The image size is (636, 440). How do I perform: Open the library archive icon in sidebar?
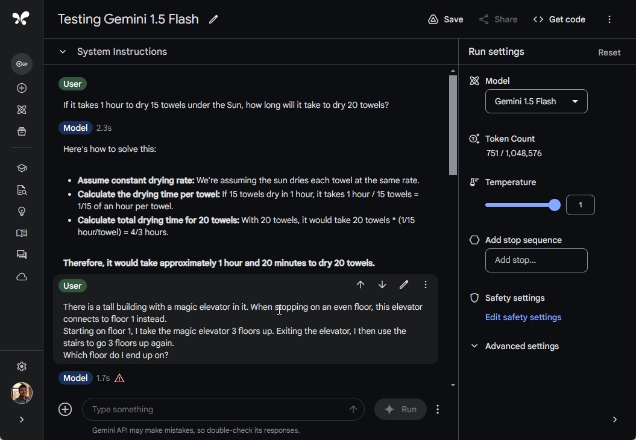[x=22, y=131]
